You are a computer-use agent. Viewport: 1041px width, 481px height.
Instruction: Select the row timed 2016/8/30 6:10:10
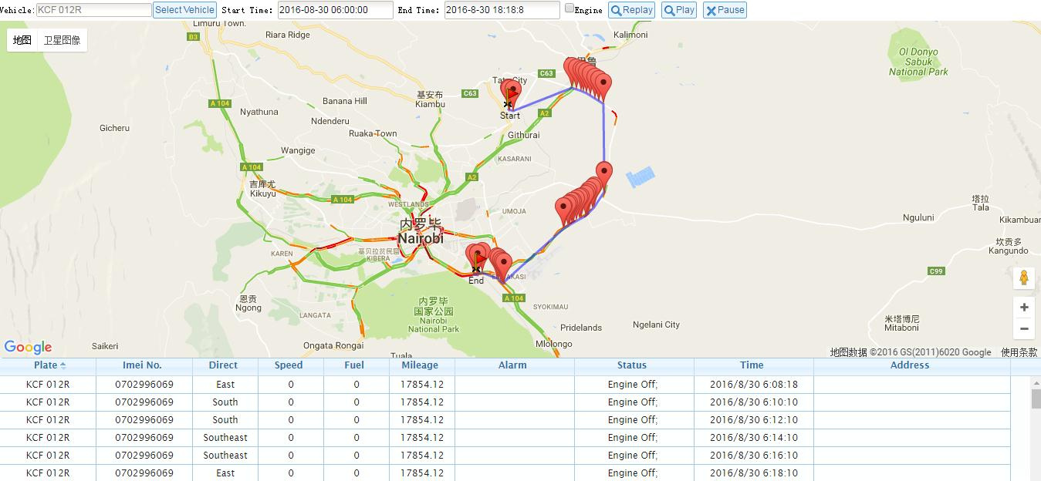pos(505,402)
